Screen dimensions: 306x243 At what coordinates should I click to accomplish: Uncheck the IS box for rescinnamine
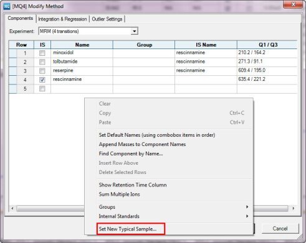point(42,80)
